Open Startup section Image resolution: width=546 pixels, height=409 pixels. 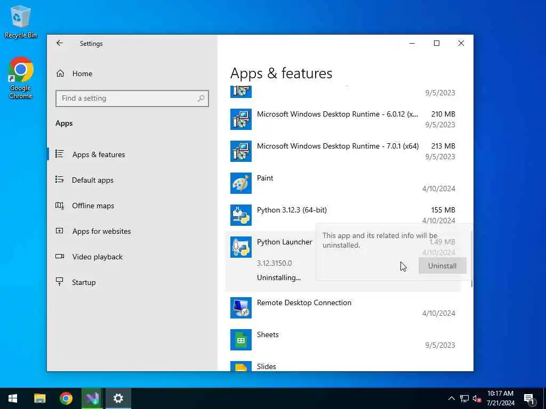pos(84,282)
